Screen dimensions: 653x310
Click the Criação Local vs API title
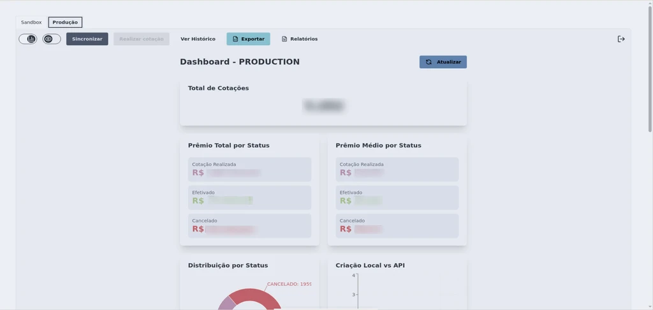coord(371,265)
